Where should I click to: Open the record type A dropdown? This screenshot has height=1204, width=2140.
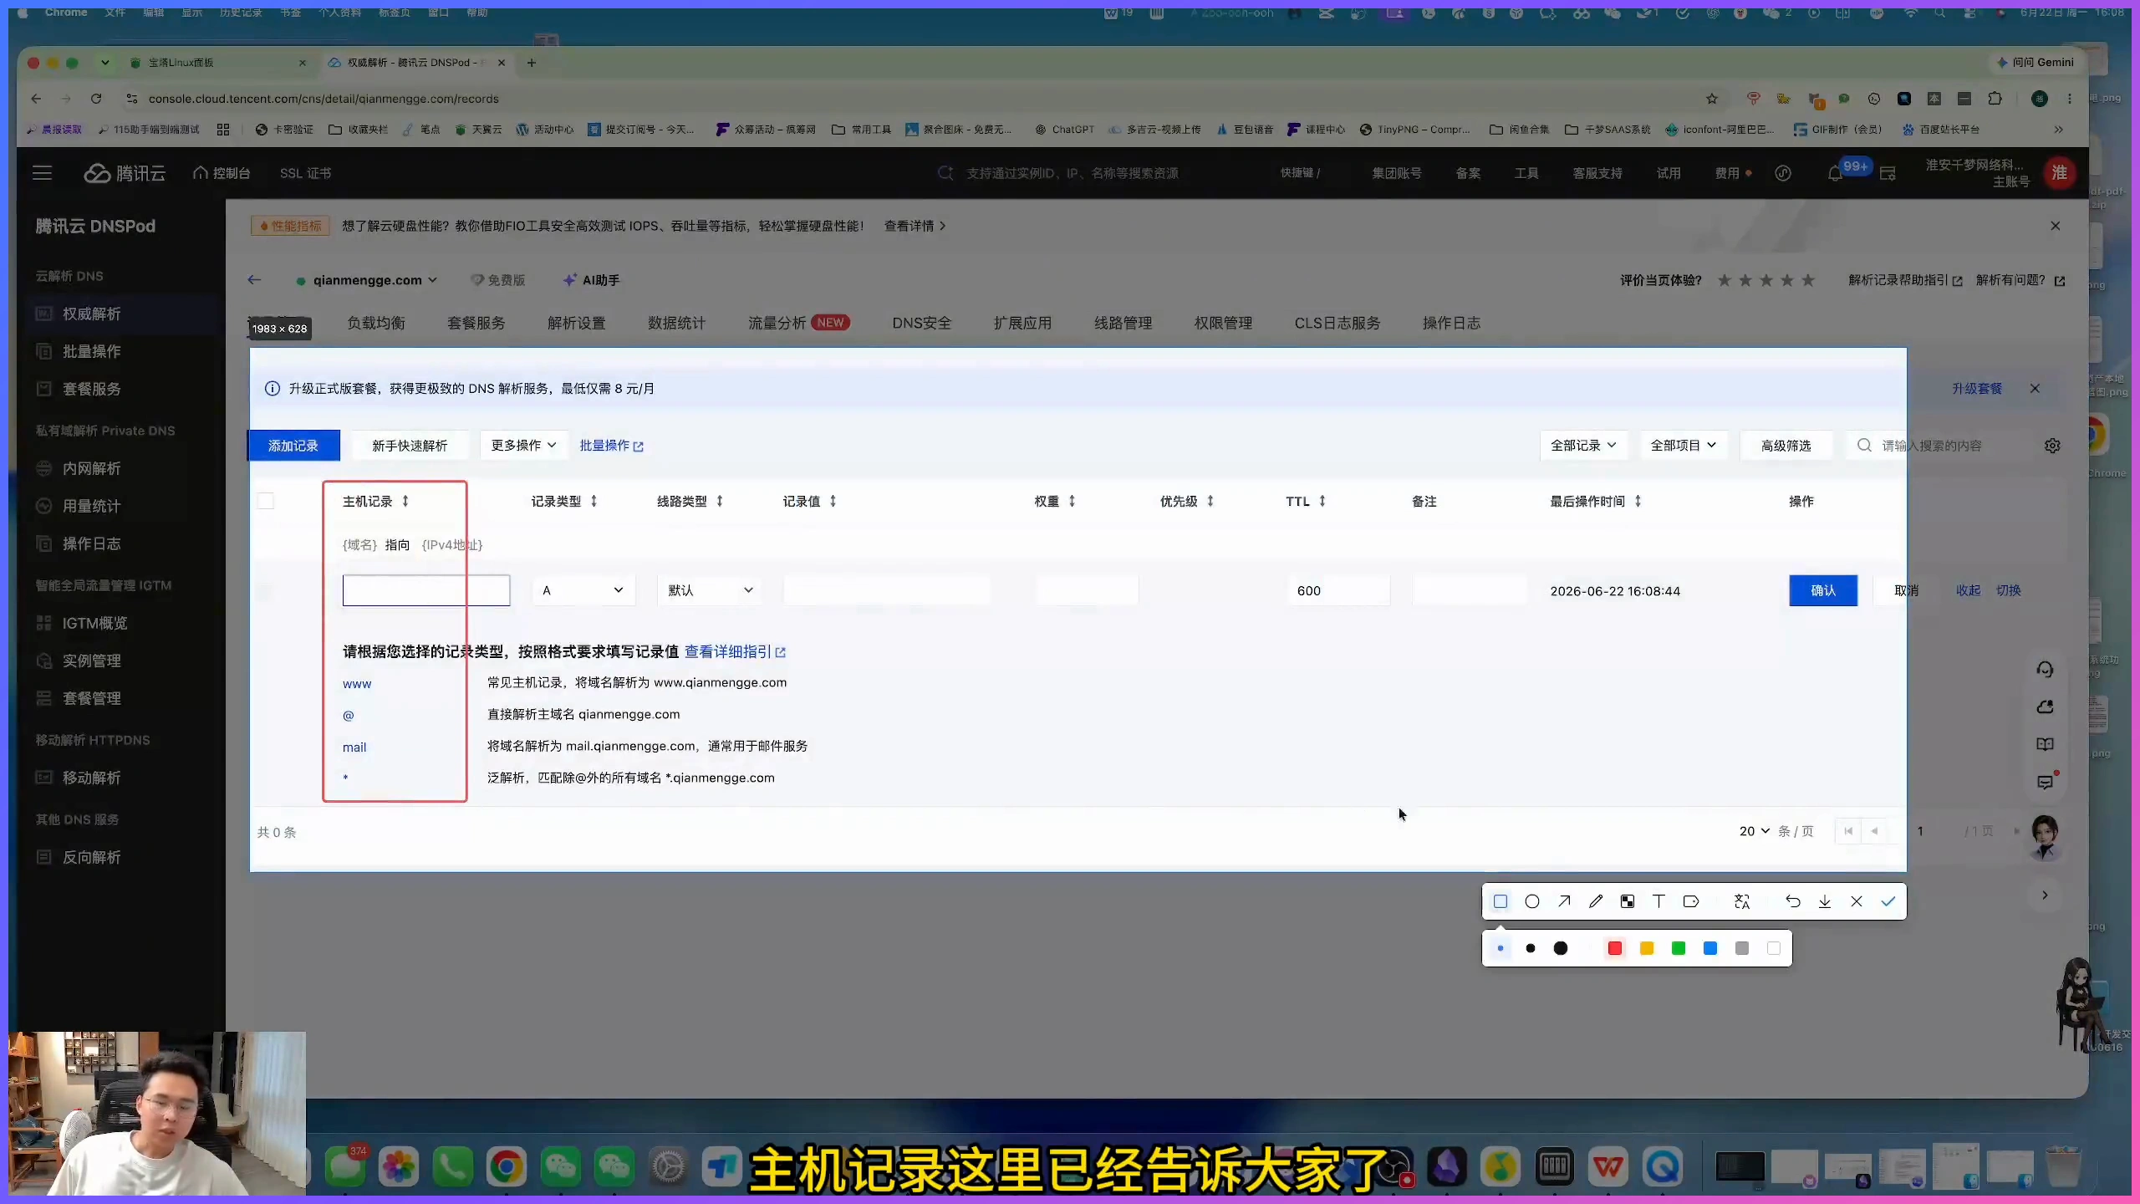click(x=583, y=590)
